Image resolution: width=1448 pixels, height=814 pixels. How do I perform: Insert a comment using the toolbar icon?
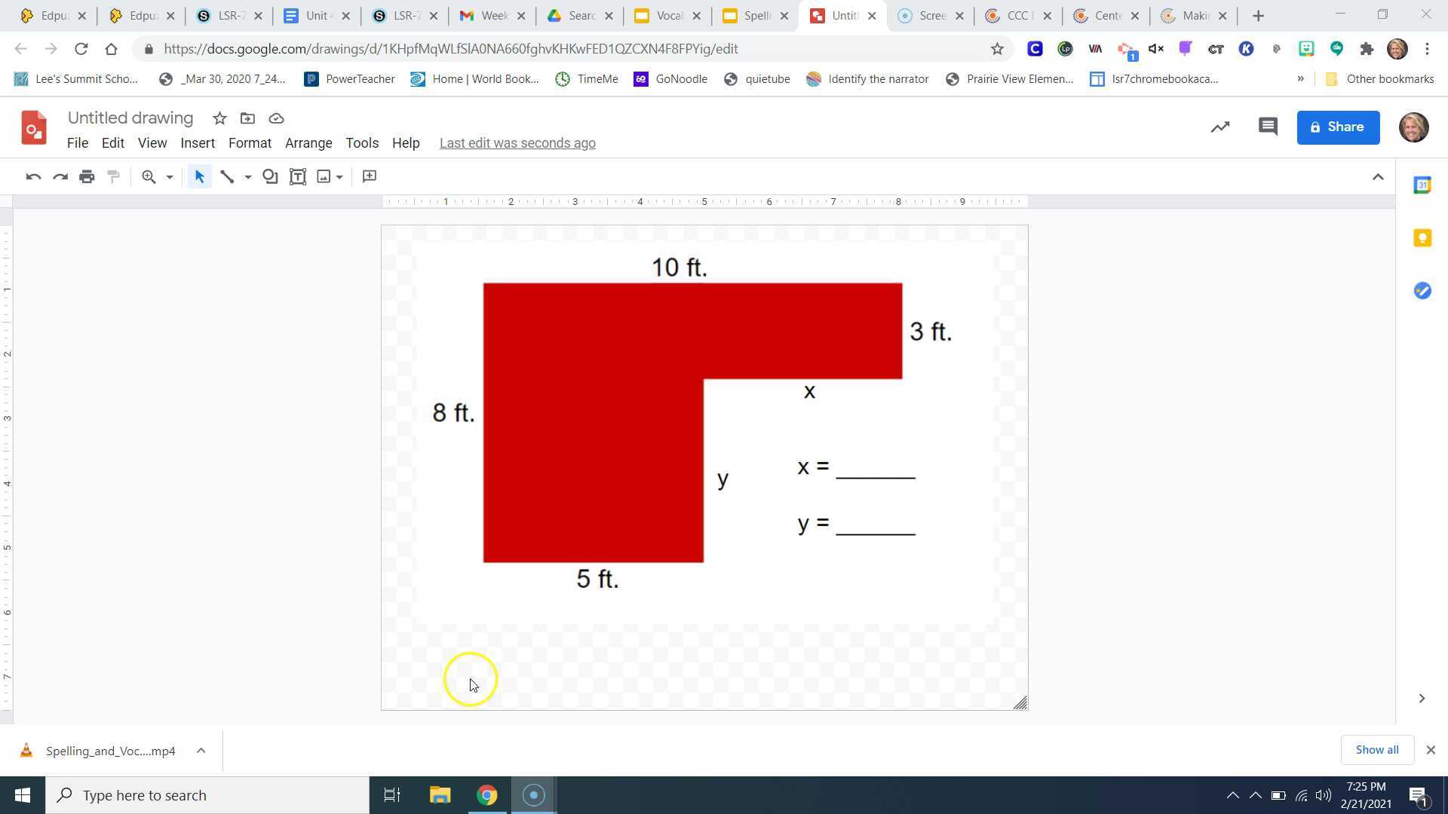(x=369, y=176)
